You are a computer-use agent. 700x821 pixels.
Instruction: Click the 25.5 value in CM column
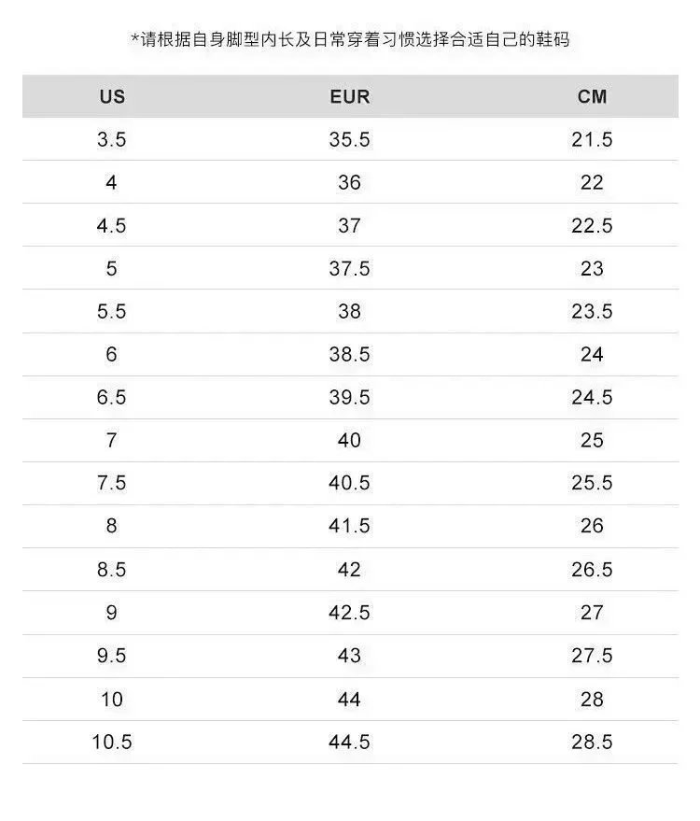coord(592,484)
